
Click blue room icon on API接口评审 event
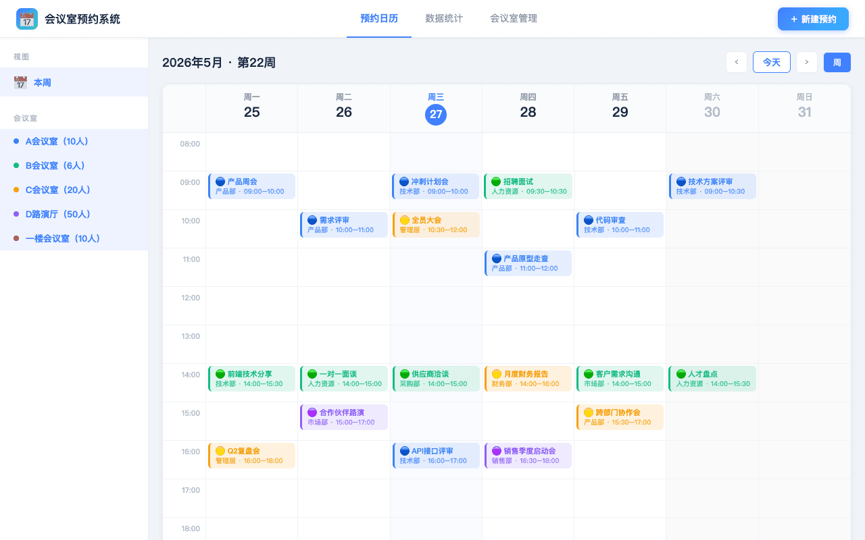point(404,451)
